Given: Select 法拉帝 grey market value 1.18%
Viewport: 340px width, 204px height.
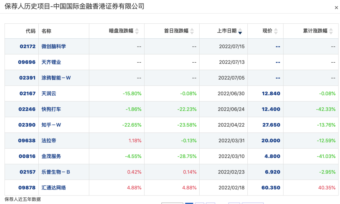Looking at the screenshot, I should pos(135,141).
